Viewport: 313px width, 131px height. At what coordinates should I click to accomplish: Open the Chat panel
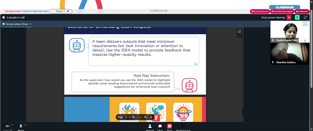(160, 127)
